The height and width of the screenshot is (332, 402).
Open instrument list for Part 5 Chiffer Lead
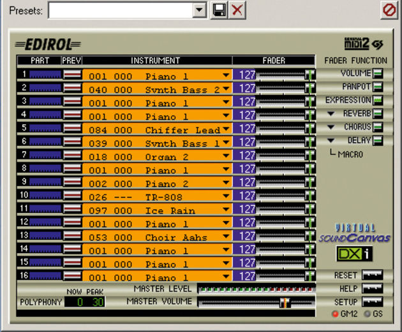[226, 129]
